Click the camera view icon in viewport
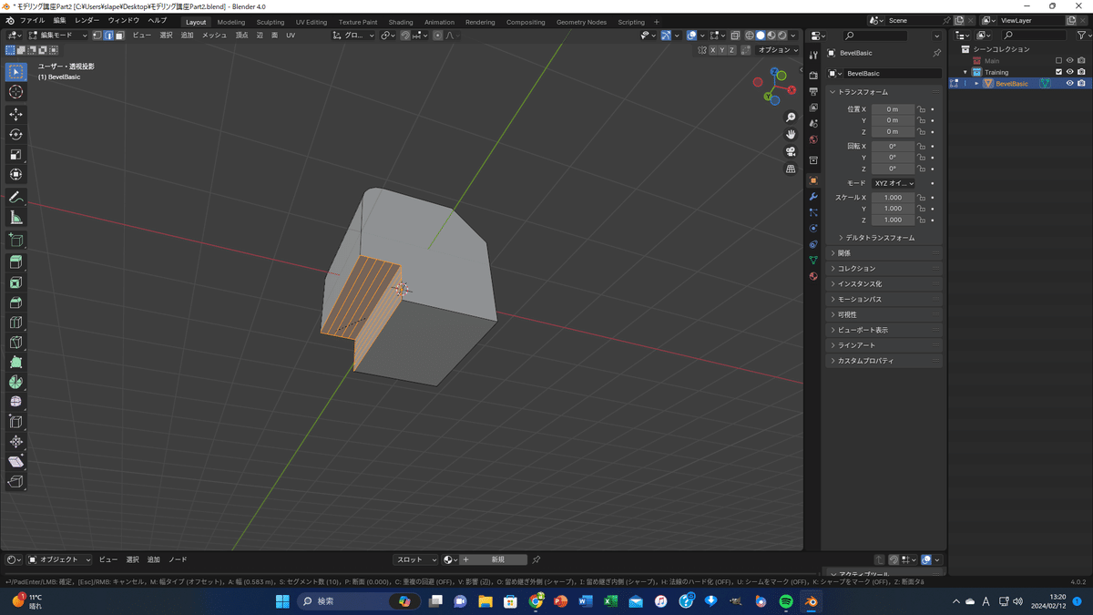The height and width of the screenshot is (615, 1093). [x=791, y=151]
